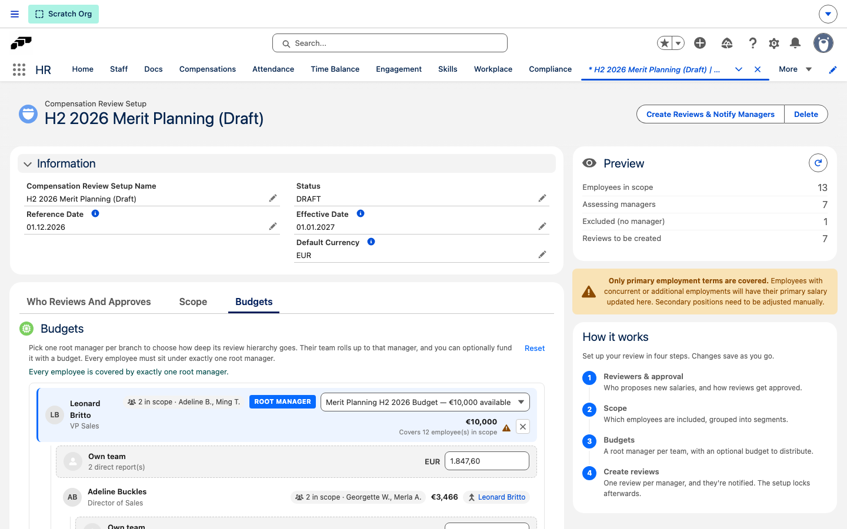Open the Compliance tab
The image size is (847, 529).
(x=550, y=69)
